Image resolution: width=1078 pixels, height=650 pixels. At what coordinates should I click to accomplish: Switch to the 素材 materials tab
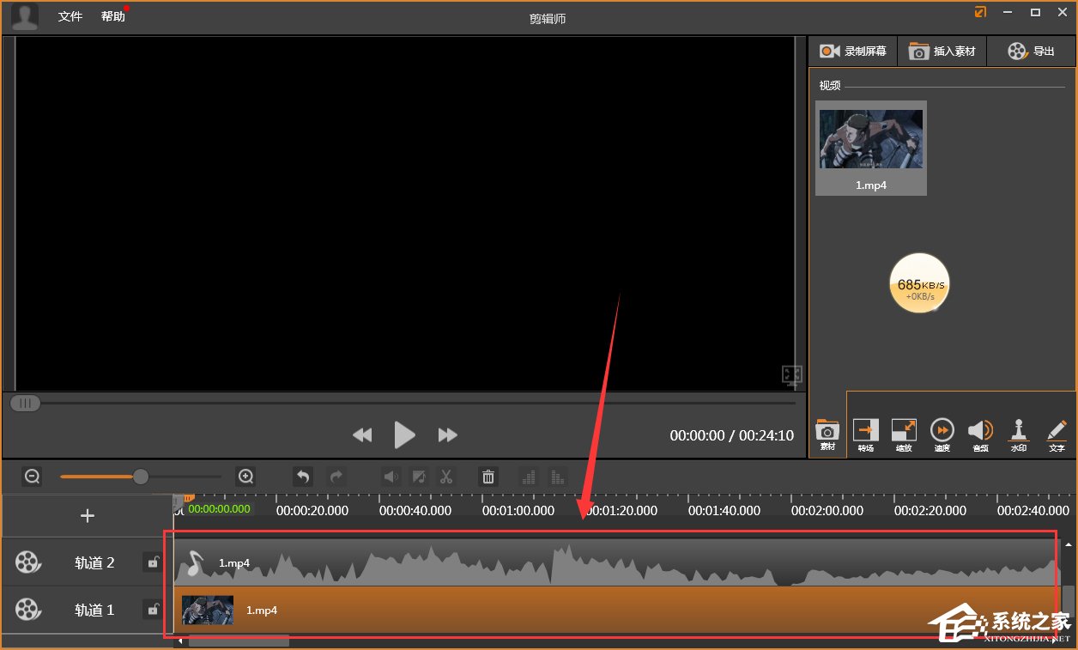click(x=827, y=434)
